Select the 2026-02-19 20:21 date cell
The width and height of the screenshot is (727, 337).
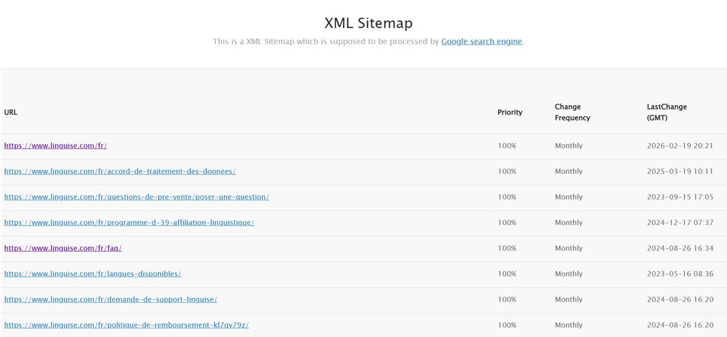tap(680, 146)
